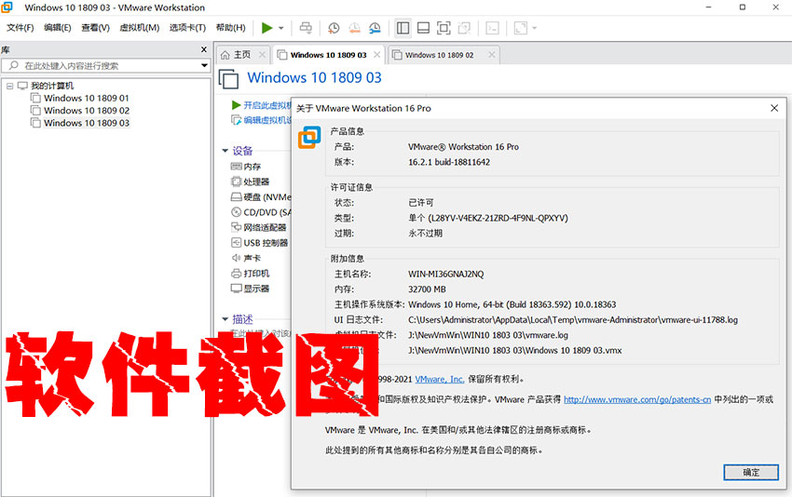This screenshot has width=792, height=497.
Task: Switch to the Windows 10 1809 02 tab
Action: [439, 55]
